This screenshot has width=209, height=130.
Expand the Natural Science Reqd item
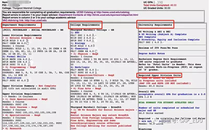[x=22, y=38]
